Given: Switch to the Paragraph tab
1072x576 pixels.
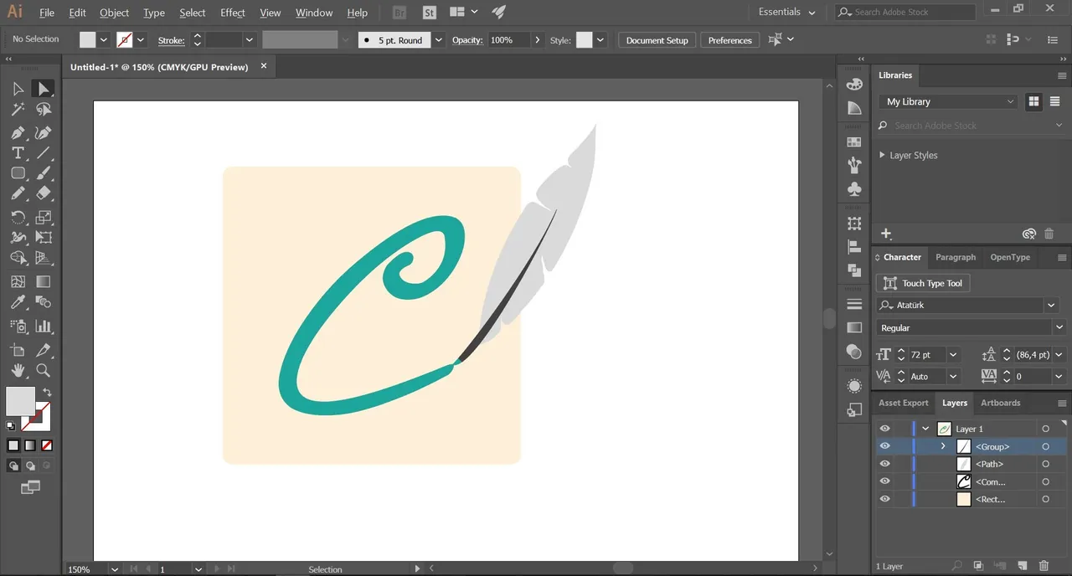Looking at the screenshot, I should tap(956, 257).
